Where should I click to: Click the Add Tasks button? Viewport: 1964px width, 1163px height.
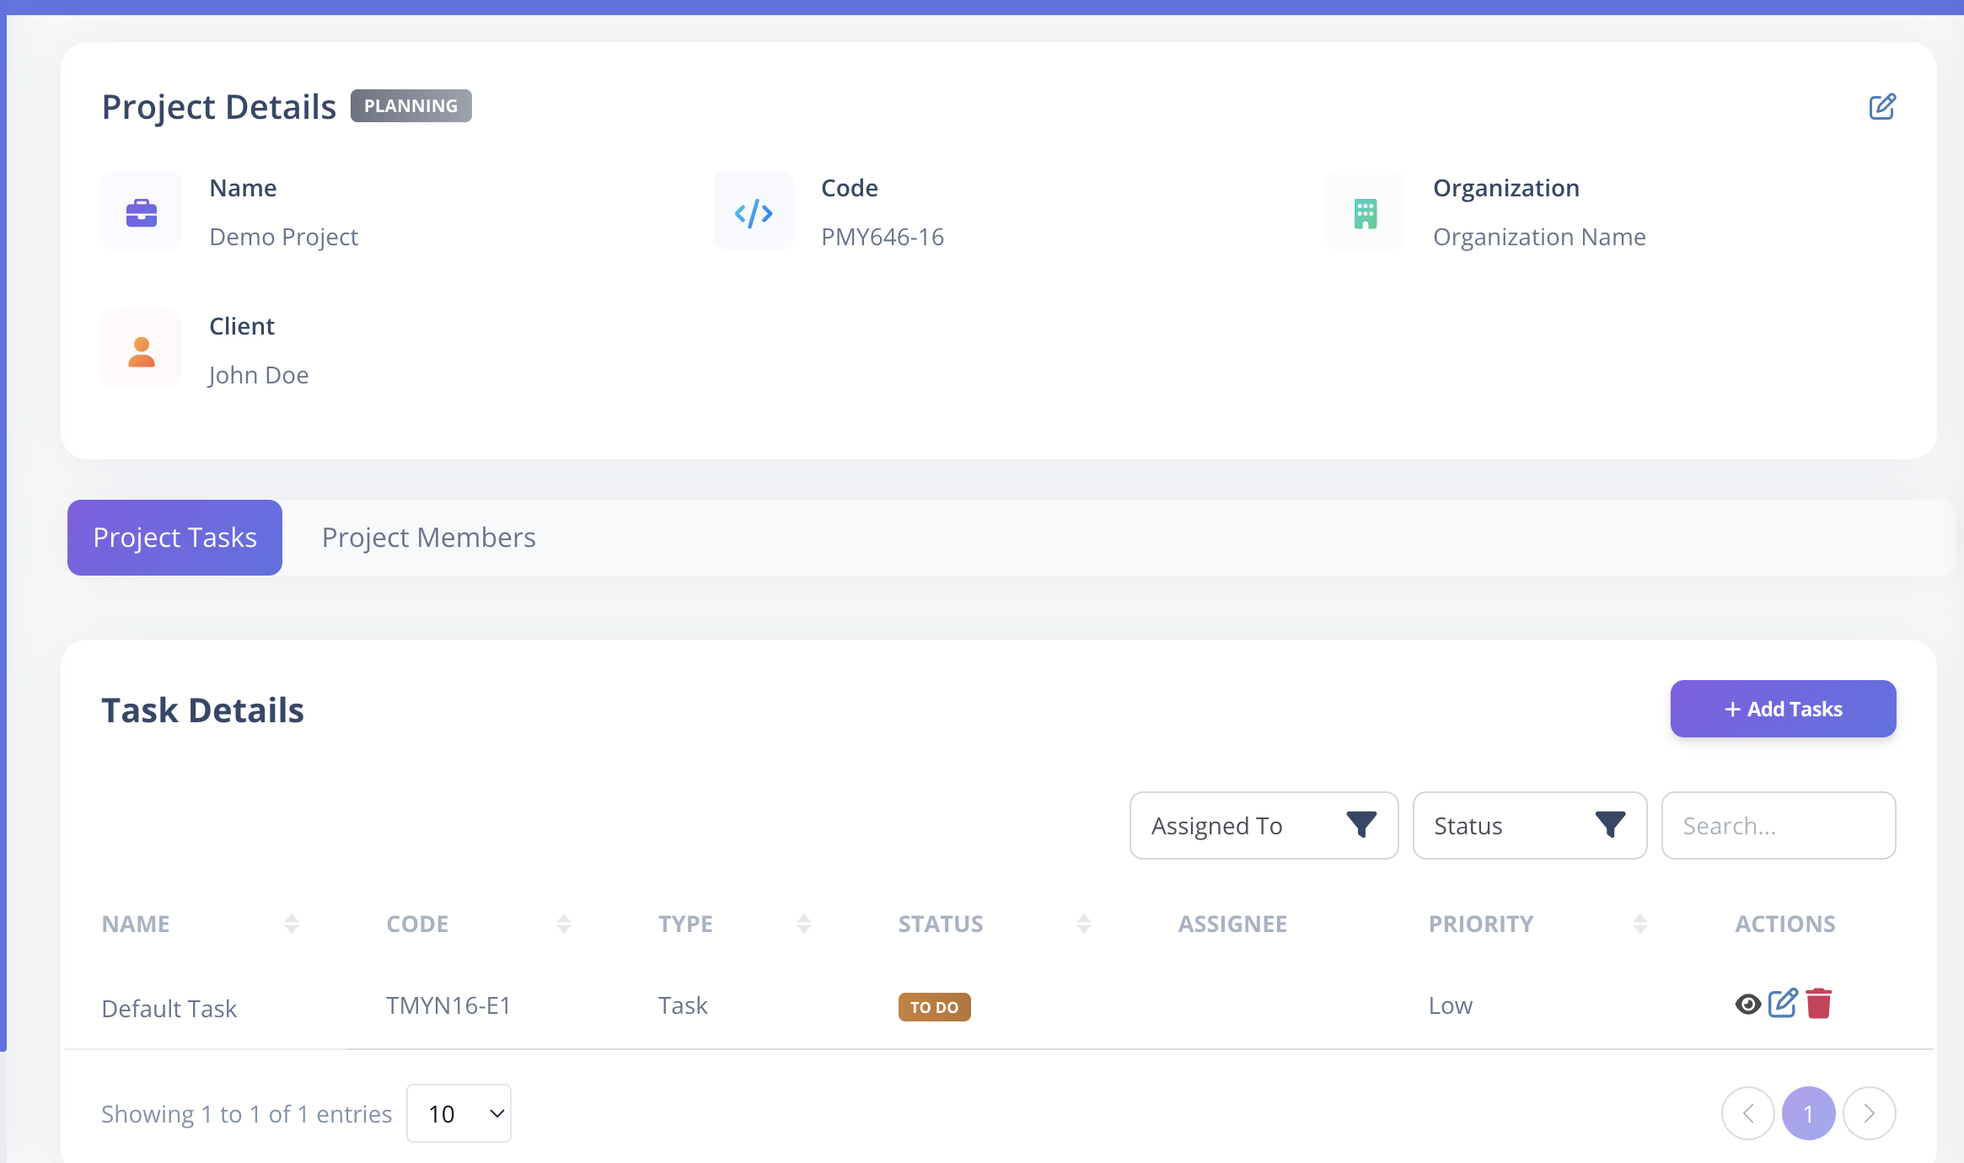(1783, 709)
